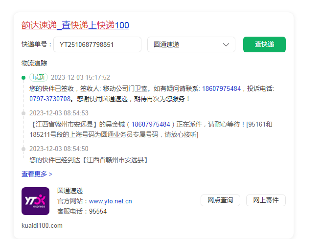Click the 物流追踪 heading
Screen dimensions: 321x239
point(34,63)
